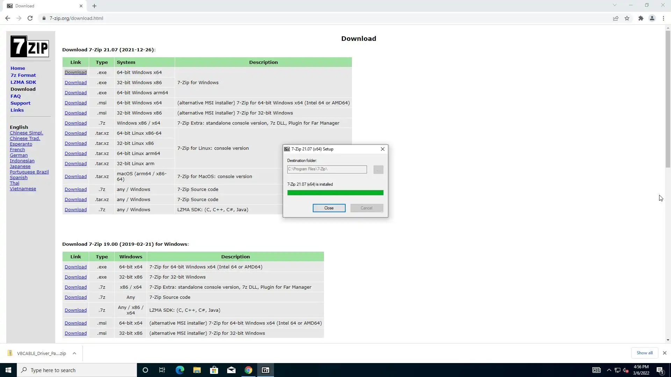The height and width of the screenshot is (377, 671).
Task: Click the 7-Zip logo image
Action: click(x=30, y=46)
